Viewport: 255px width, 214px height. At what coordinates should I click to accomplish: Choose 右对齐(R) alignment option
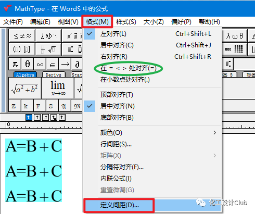[x=152, y=57]
